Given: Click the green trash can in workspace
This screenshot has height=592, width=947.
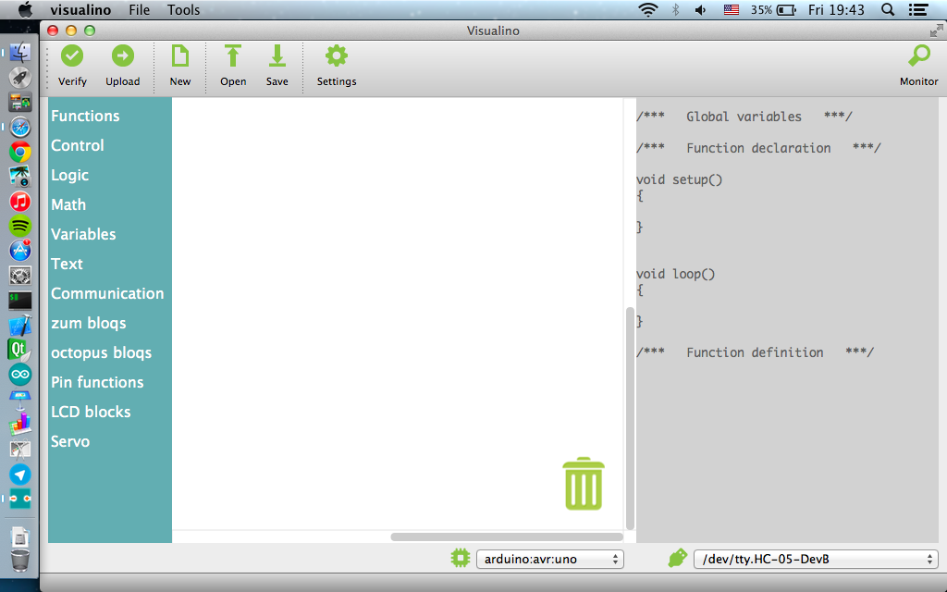Looking at the screenshot, I should click(584, 483).
